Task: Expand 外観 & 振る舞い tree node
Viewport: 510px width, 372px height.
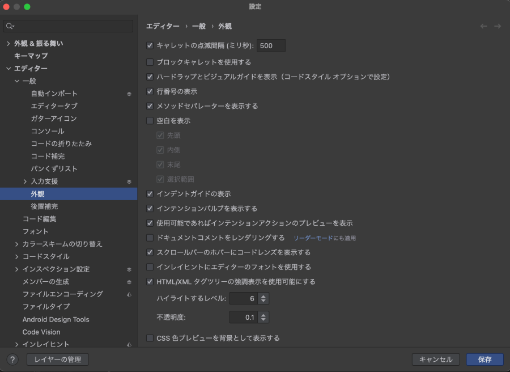Action: pos(8,43)
